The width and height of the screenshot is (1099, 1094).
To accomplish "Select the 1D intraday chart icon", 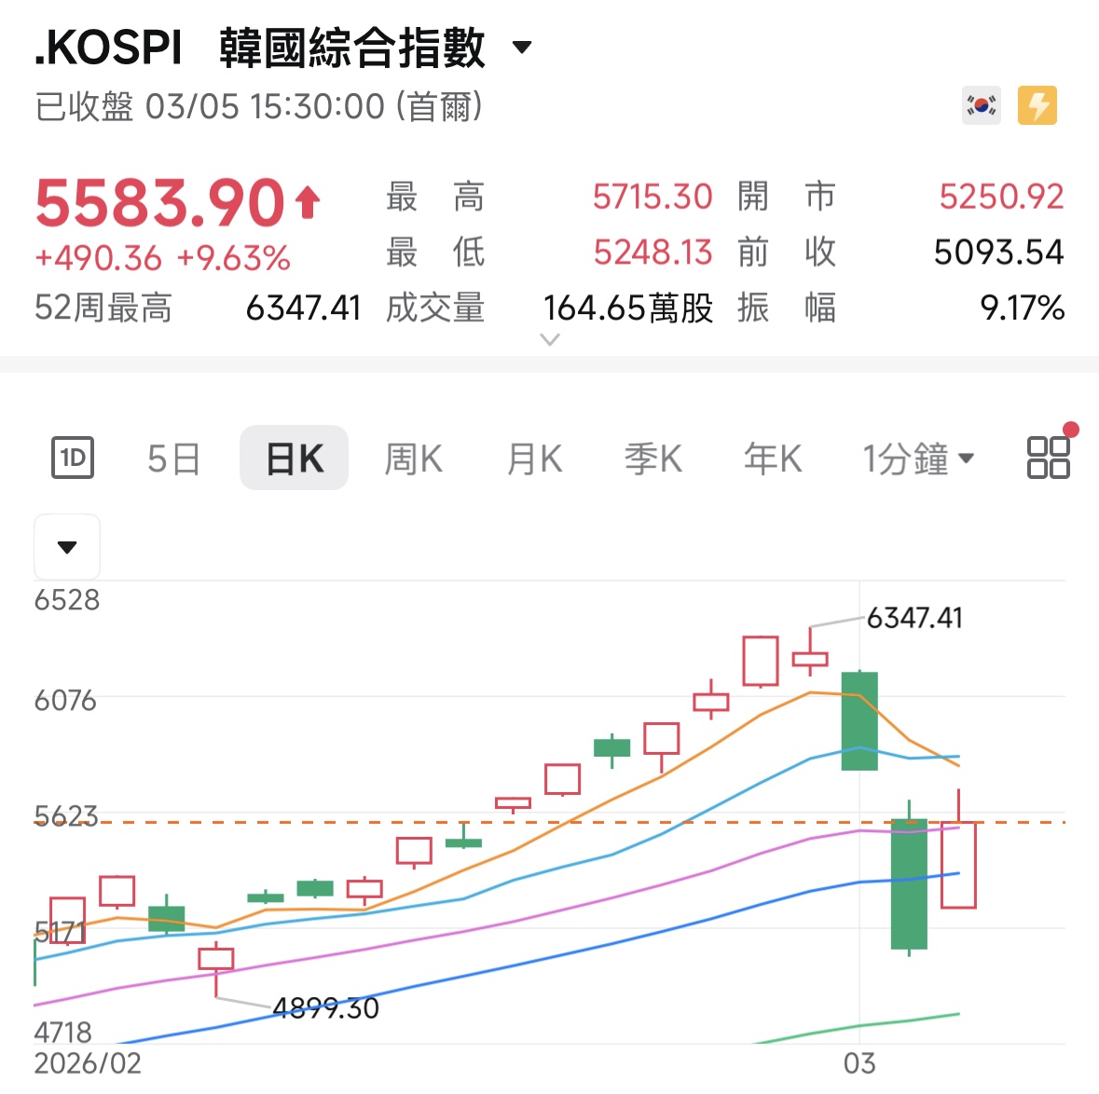I will 72,458.
